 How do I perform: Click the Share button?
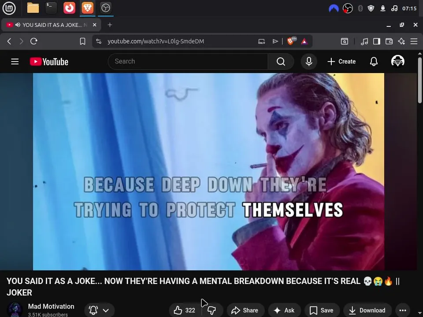(x=245, y=310)
